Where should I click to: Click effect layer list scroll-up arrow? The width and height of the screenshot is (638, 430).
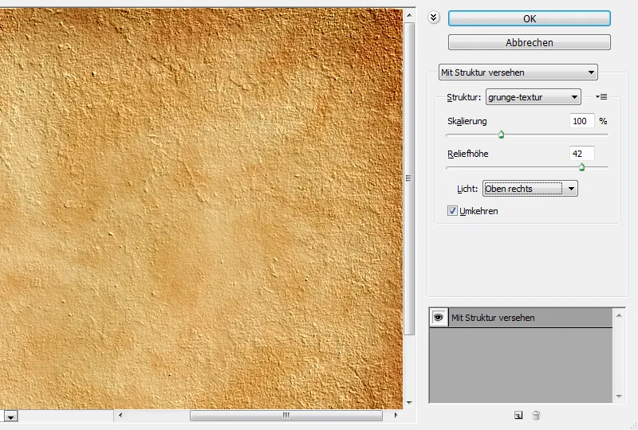tap(619, 315)
